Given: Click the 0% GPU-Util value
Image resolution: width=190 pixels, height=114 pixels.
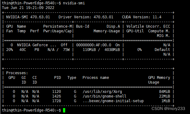Looking at the screenshot, I should tap(139, 50).
